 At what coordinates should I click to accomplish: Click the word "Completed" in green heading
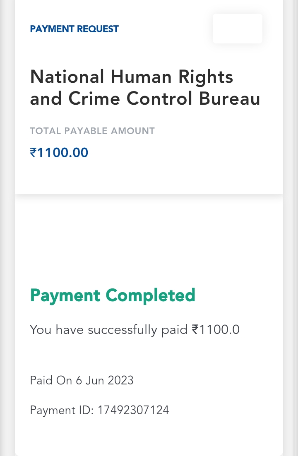coord(150,295)
